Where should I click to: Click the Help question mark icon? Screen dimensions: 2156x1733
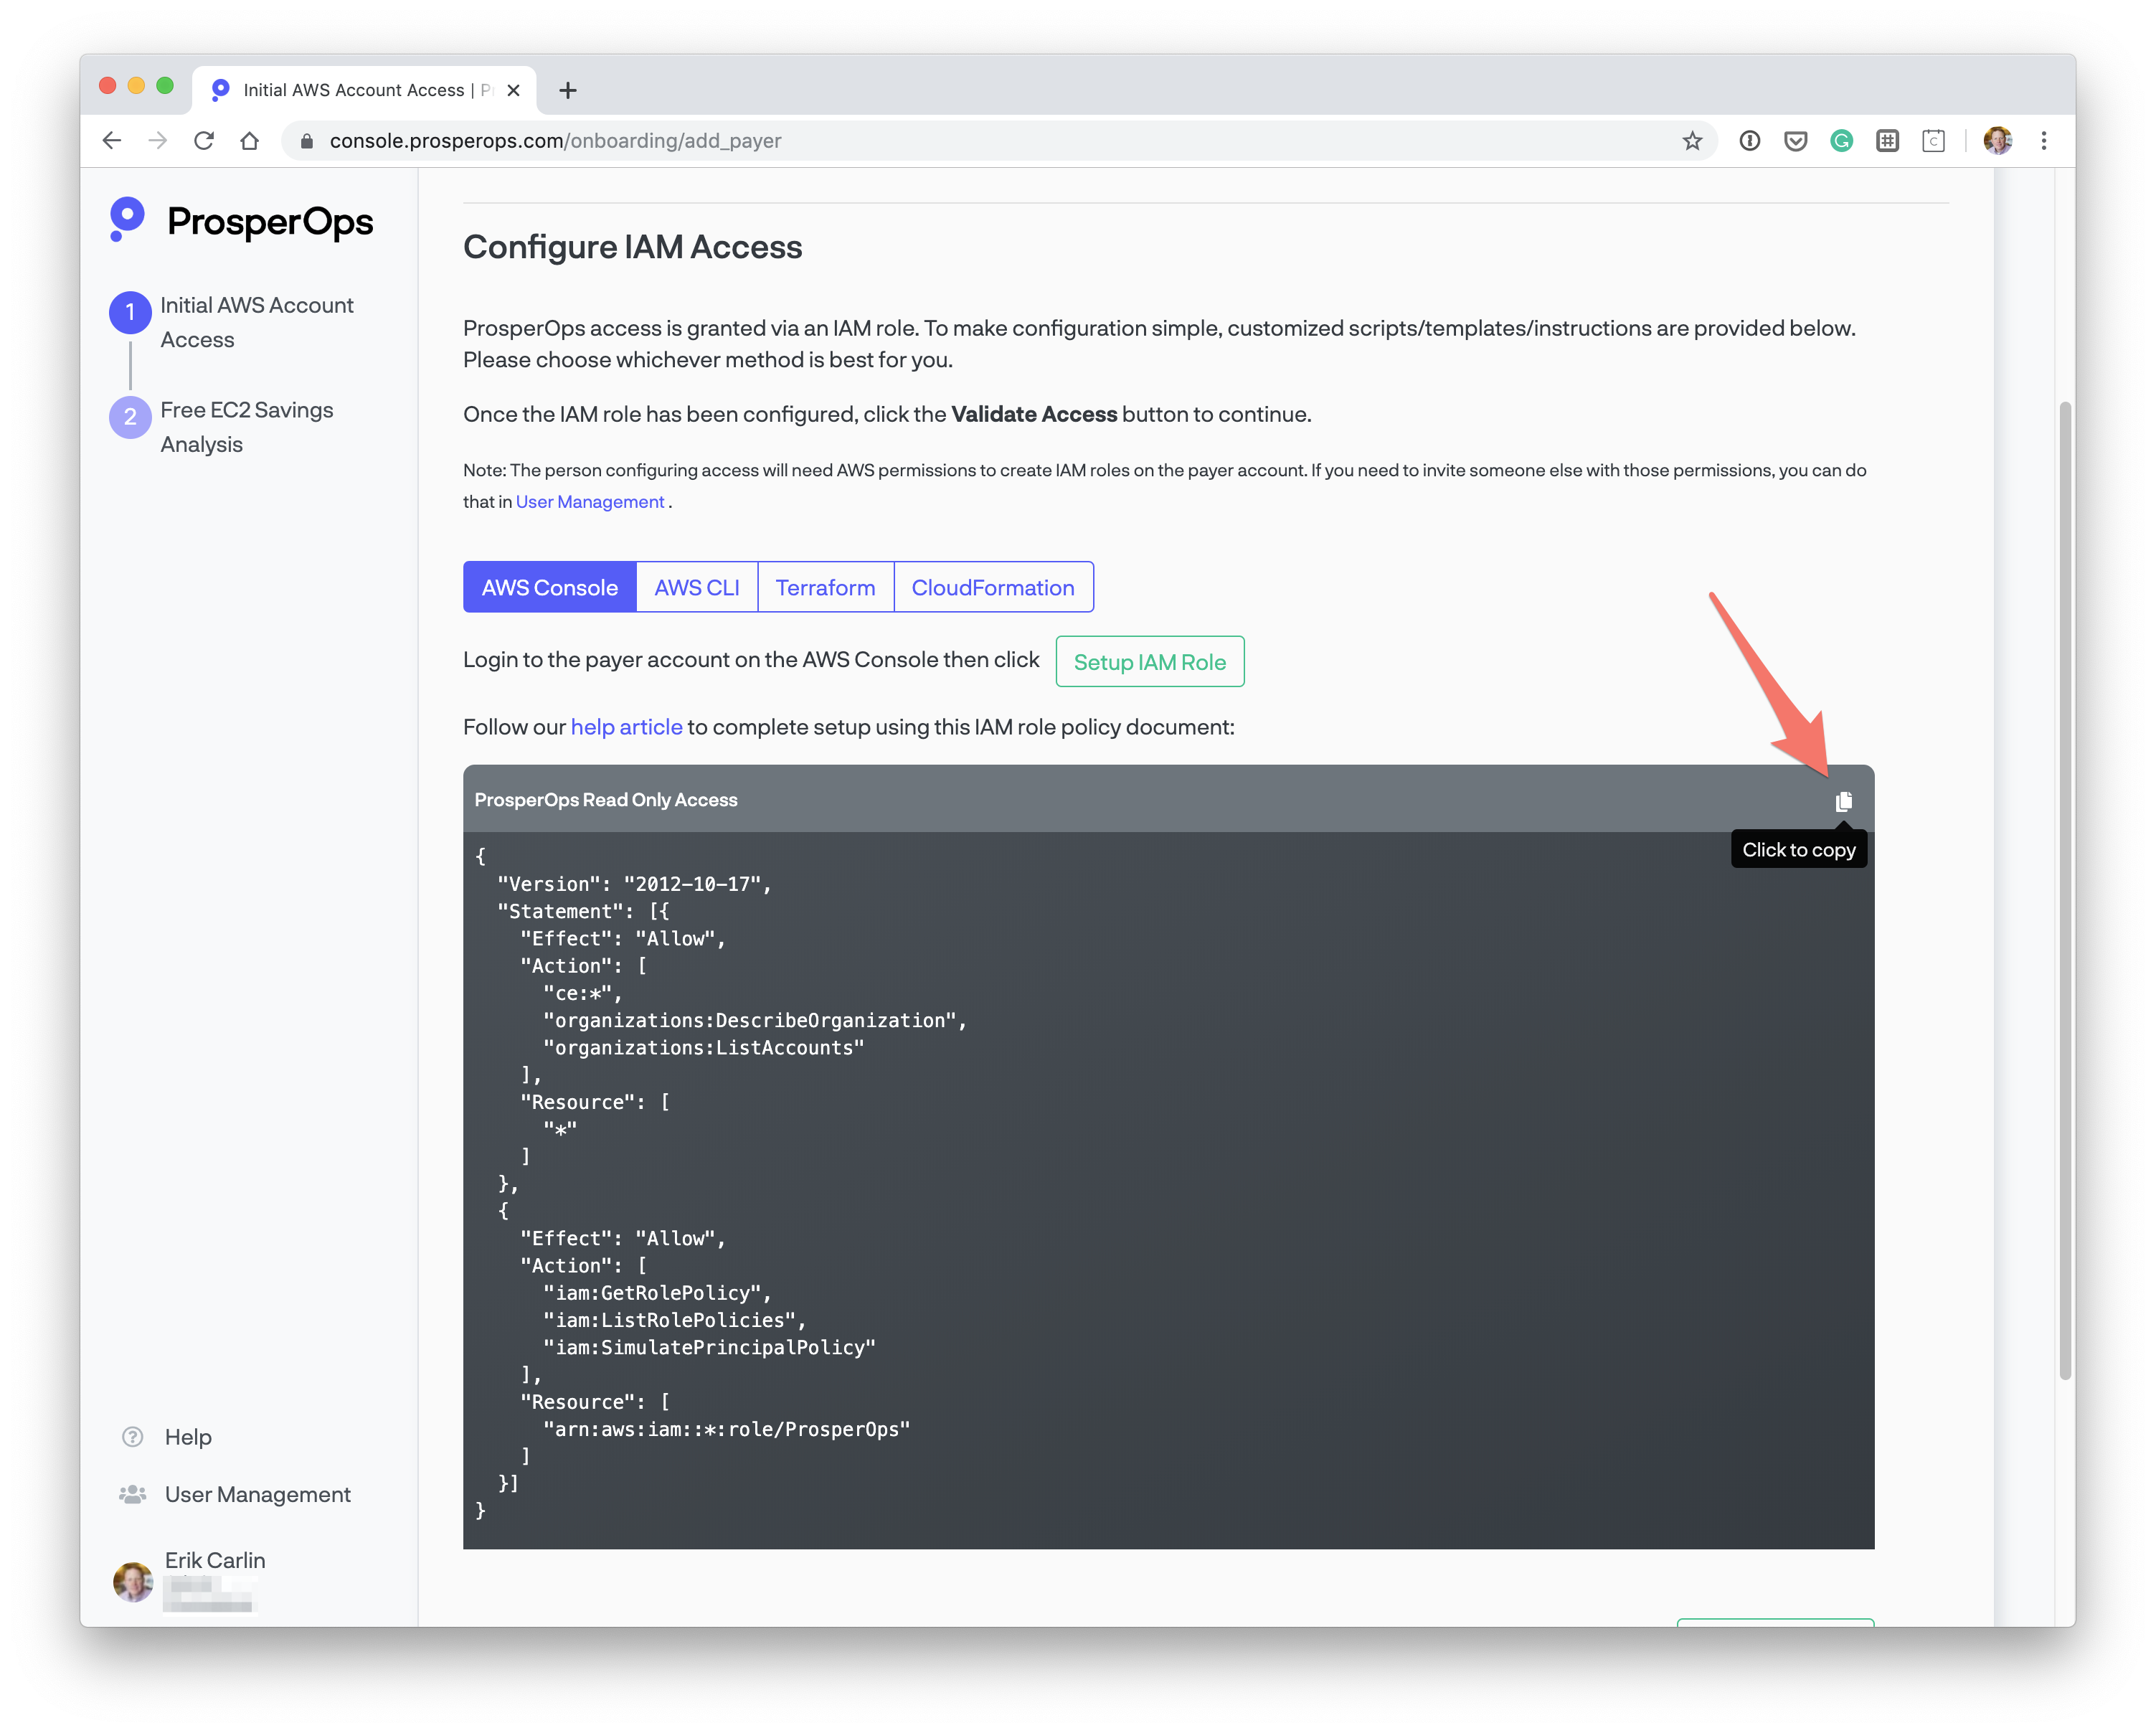(x=132, y=1437)
